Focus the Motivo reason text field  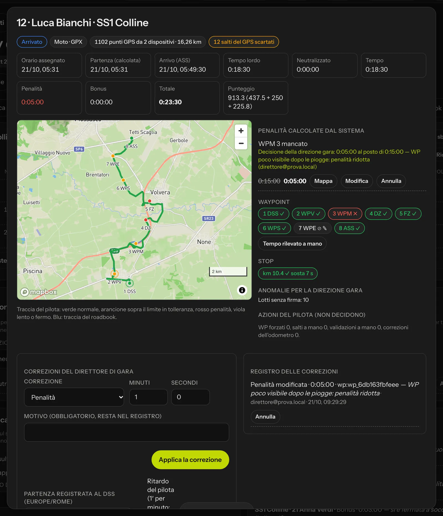(127, 432)
